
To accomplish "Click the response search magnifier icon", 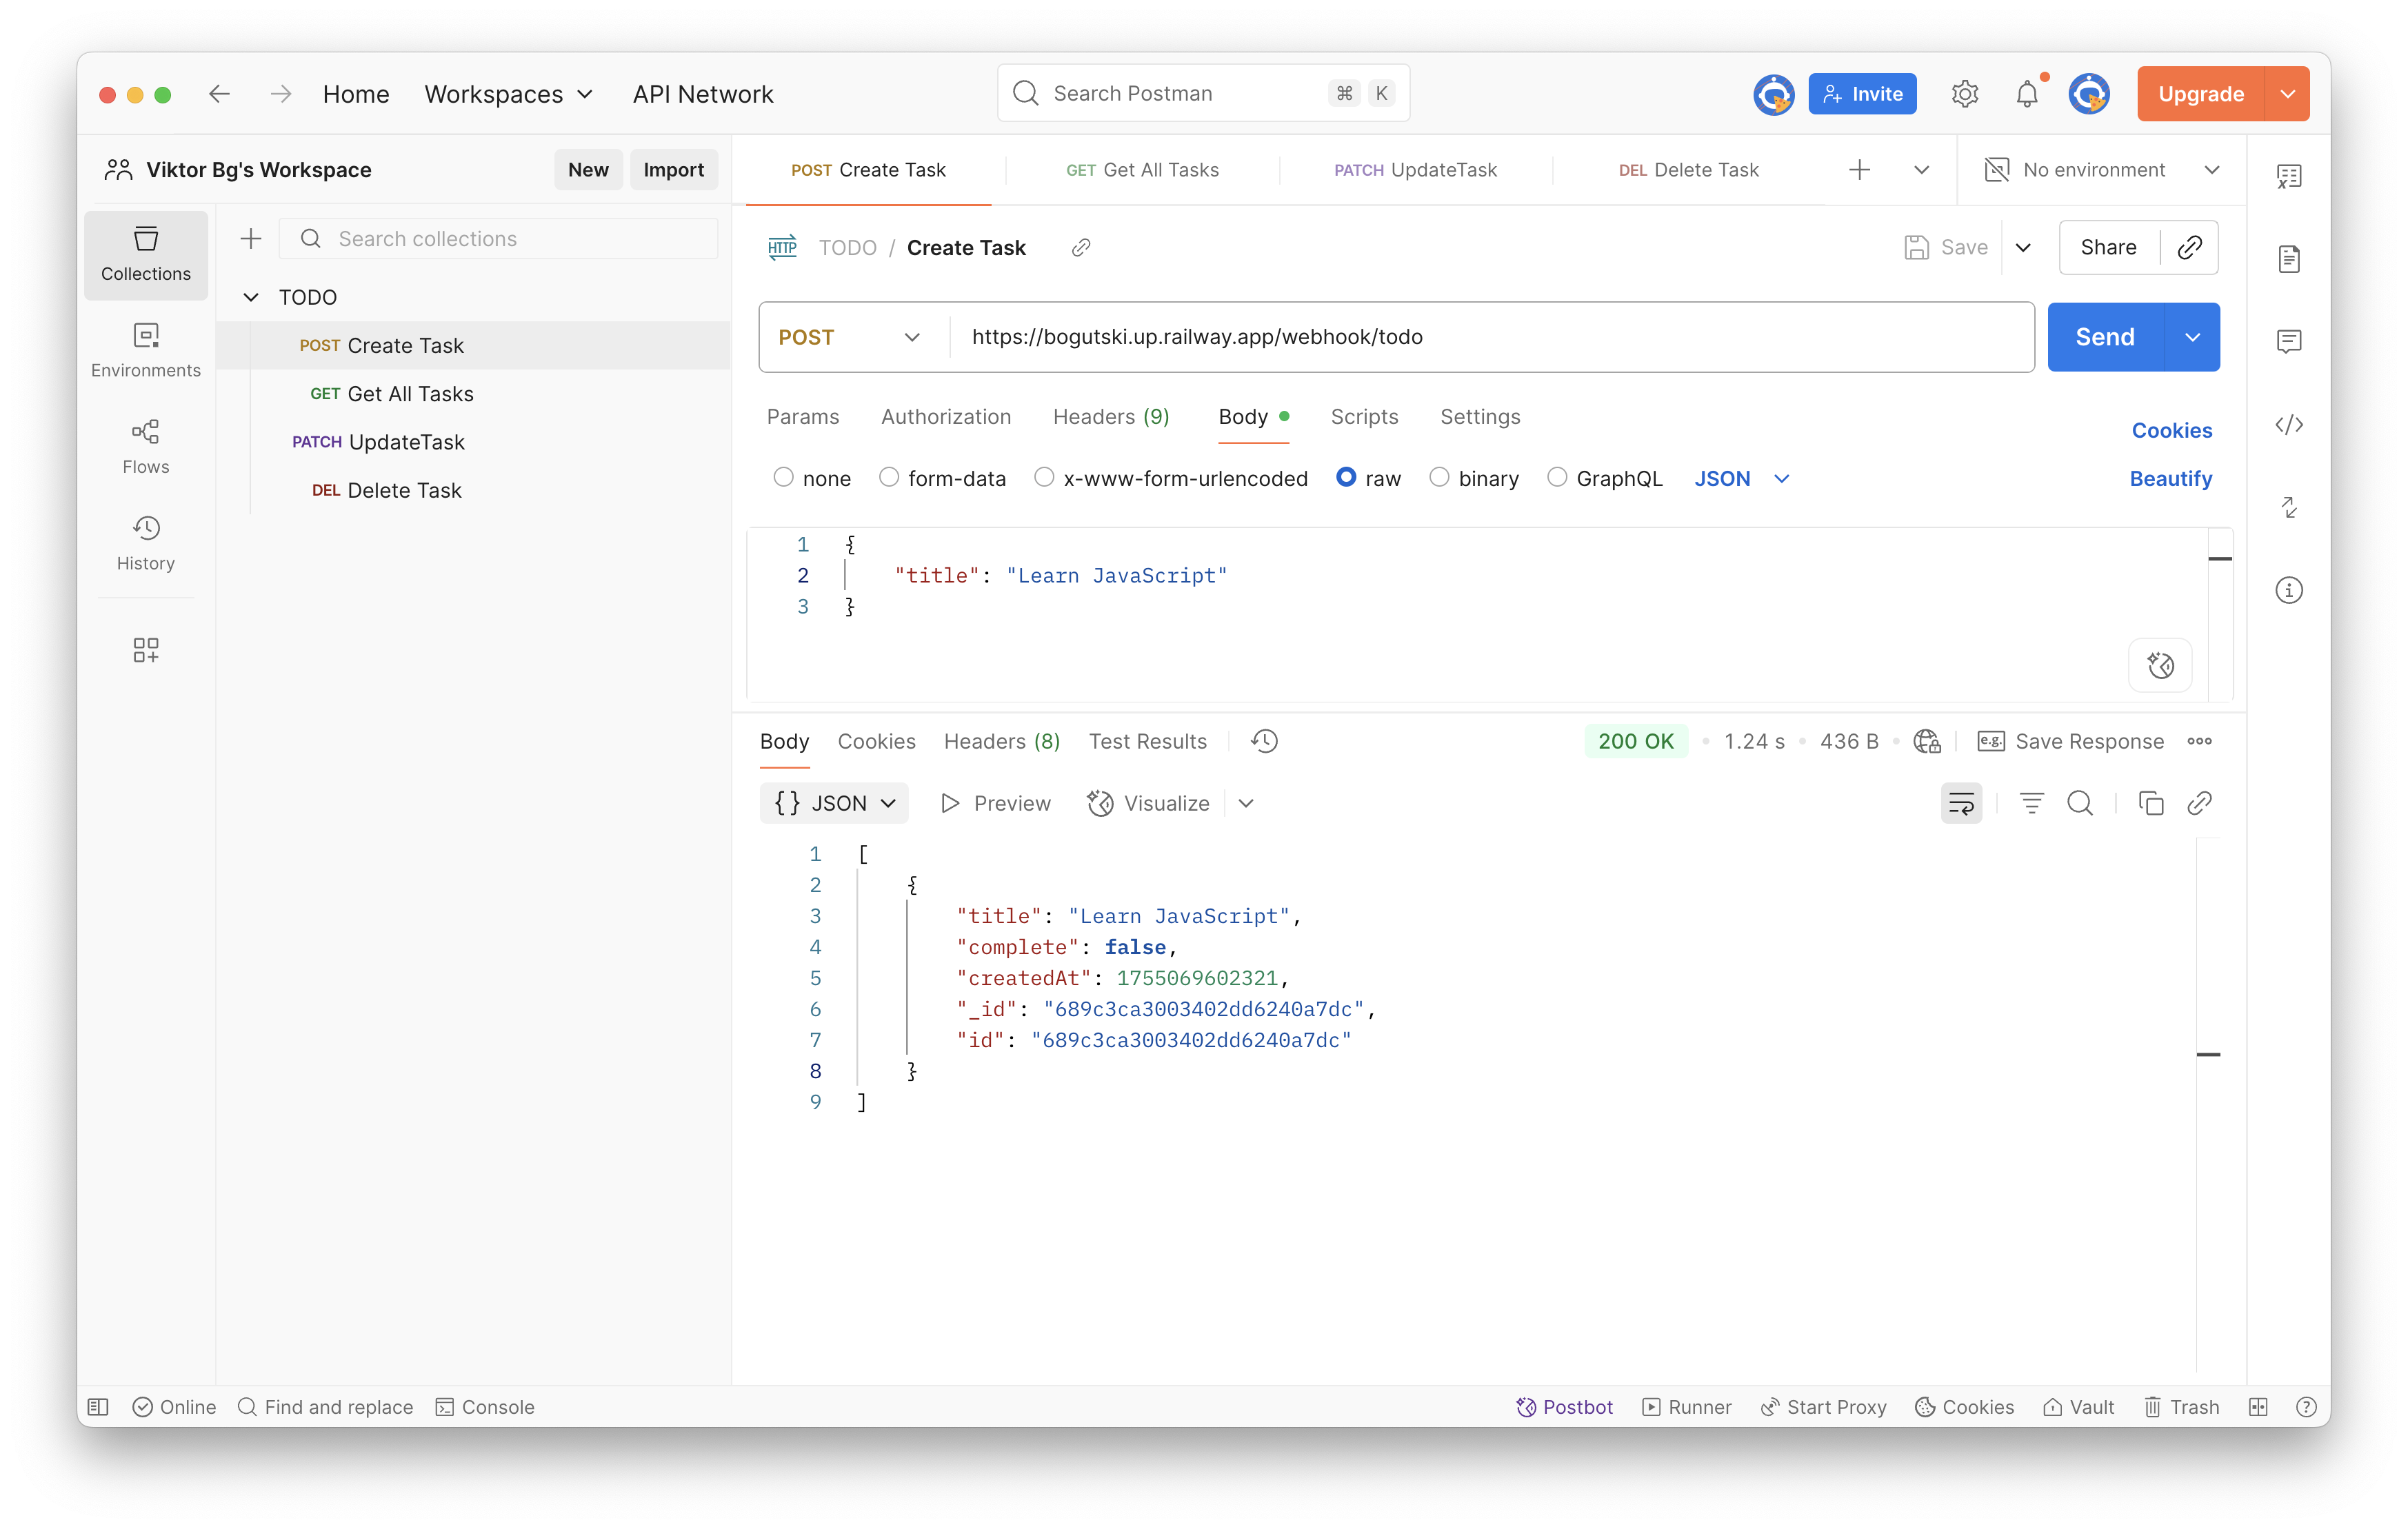I will [2079, 803].
